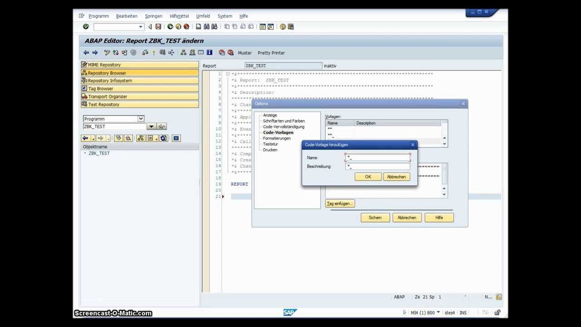Select Anzeige in Options tree
This screenshot has height=327, width=581.
pos(270,115)
